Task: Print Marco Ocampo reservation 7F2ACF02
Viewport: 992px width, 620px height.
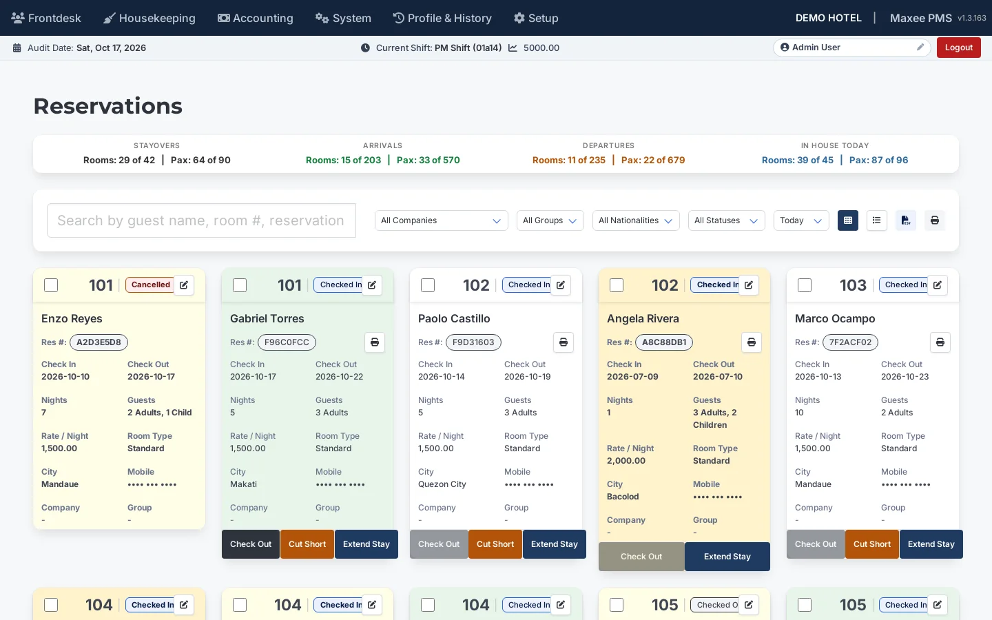Action: pyautogui.click(x=940, y=342)
